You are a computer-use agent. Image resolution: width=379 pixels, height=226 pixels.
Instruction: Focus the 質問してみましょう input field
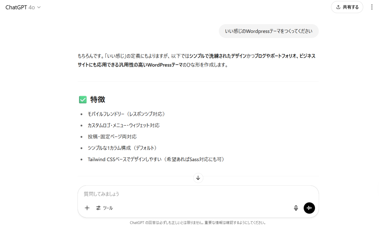pos(185,194)
